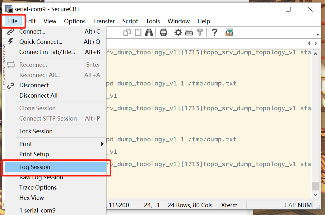The image size is (325, 215).
Task: Open keyboard map using the keyboard icon
Action: point(189,32)
